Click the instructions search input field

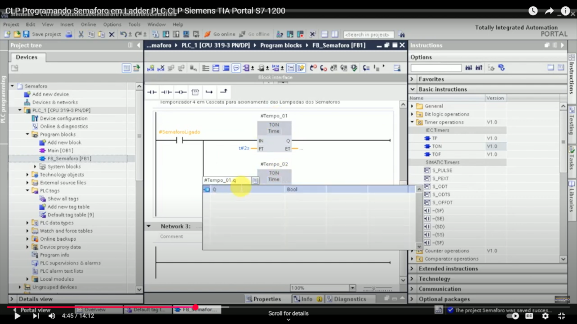(x=436, y=68)
